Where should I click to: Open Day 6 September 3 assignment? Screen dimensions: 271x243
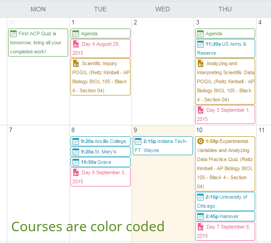[100, 177]
